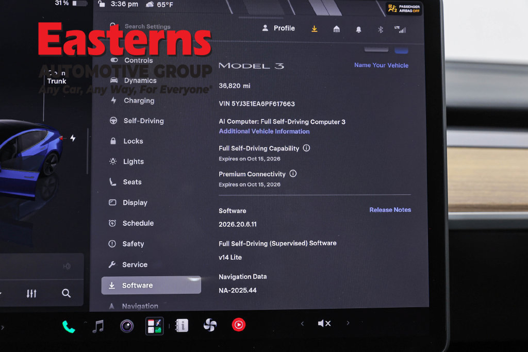
Task: Open the Toybox app icon
Action: 155,326
